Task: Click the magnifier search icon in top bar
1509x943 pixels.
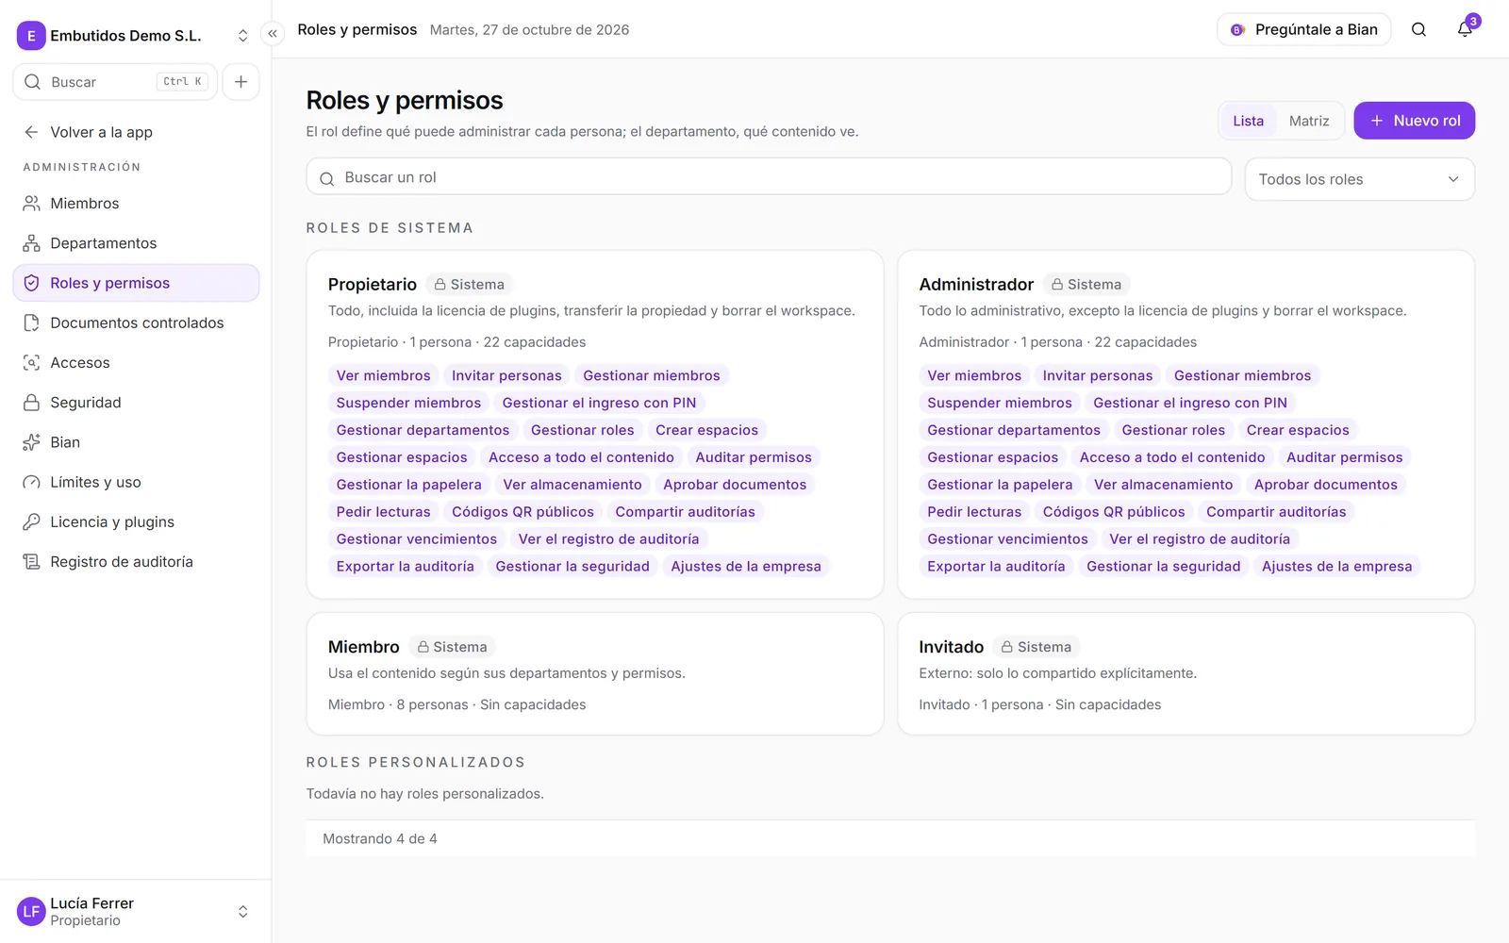Action: tap(1418, 29)
